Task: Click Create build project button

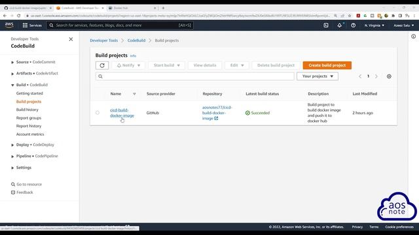Action: (x=327, y=65)
